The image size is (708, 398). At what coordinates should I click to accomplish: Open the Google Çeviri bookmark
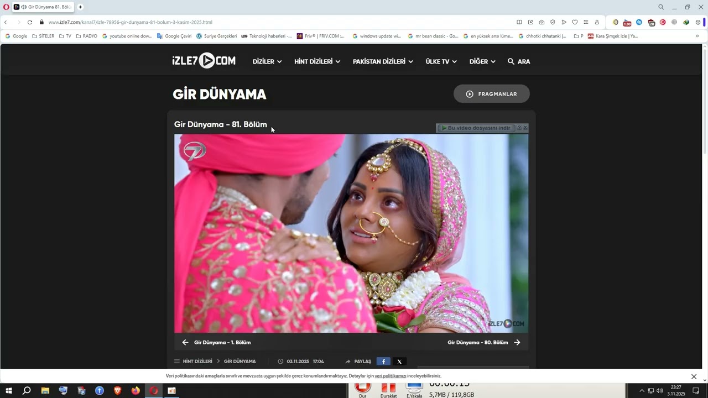point(174,36)
